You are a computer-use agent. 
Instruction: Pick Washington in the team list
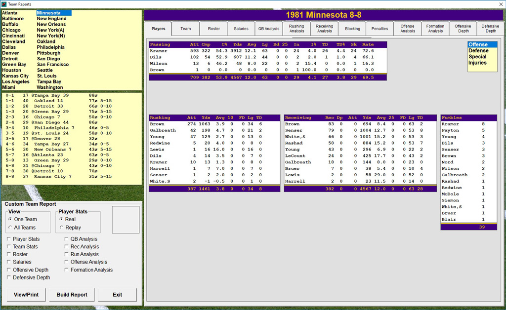pos(50,87)
